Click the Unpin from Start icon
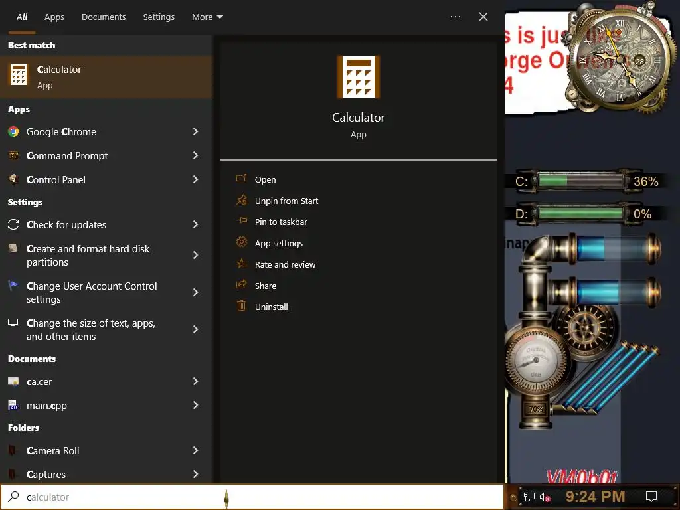Viewport: 680px width, 510px height. pyautogui.click(x=242, y=200)
